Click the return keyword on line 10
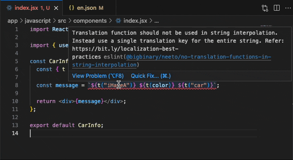293x160 pixels. [x=46, y=101]
